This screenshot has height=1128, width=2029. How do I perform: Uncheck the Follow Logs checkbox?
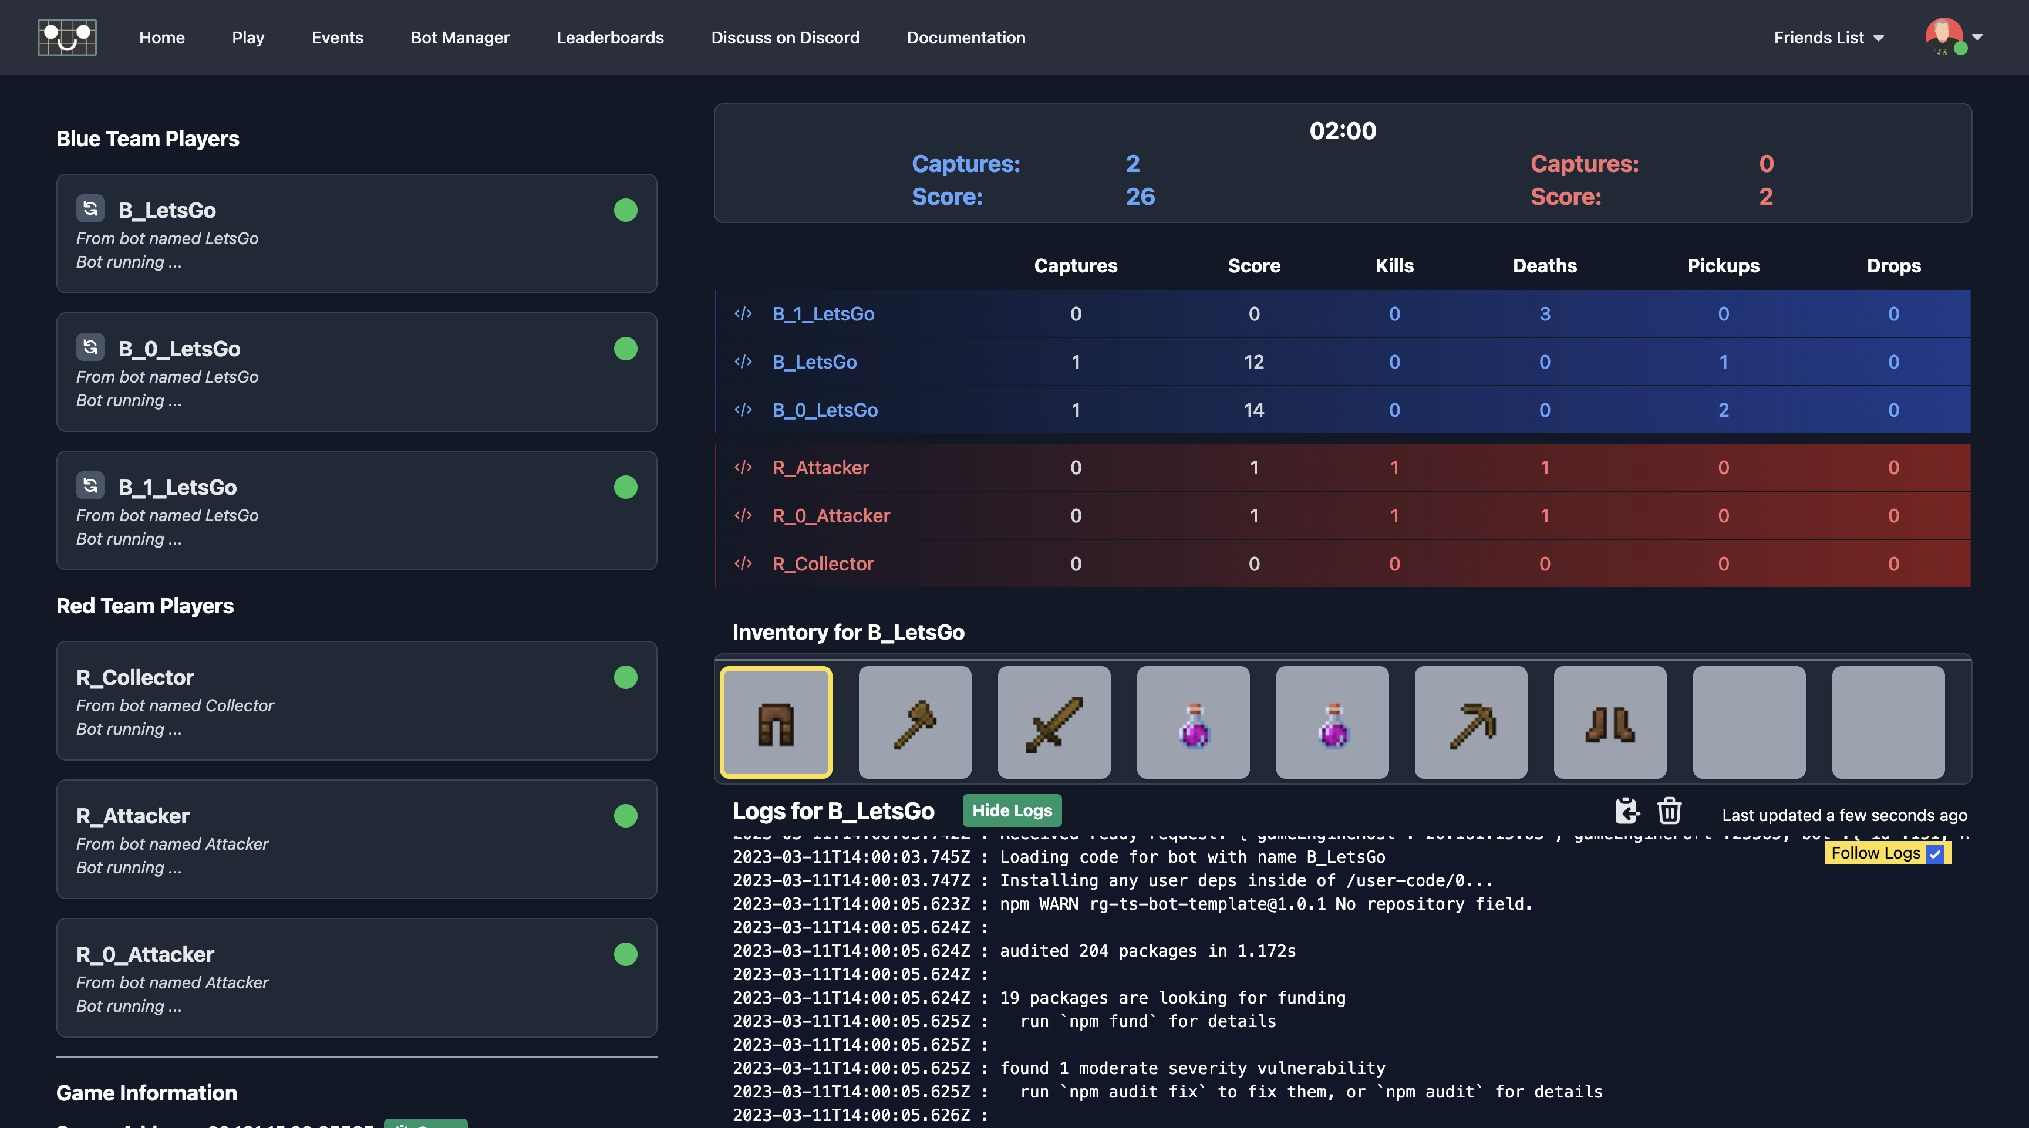1935,853
